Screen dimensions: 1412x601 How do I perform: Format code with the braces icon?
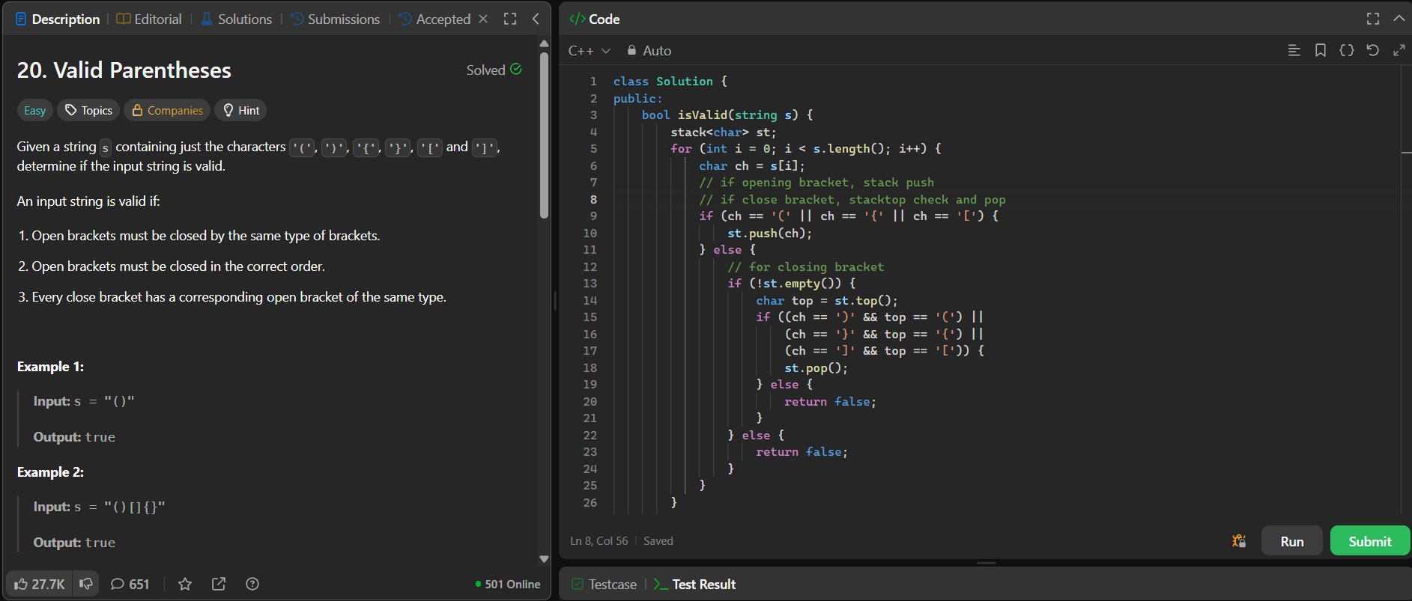tap(1346, 50)
